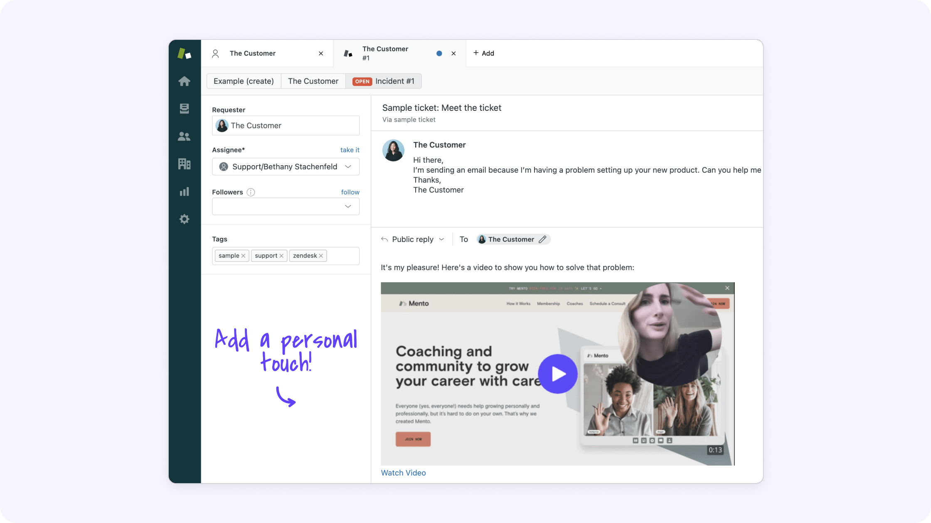Click the follow link
Screen dimensions: 931x523
(x=350, y=192)
